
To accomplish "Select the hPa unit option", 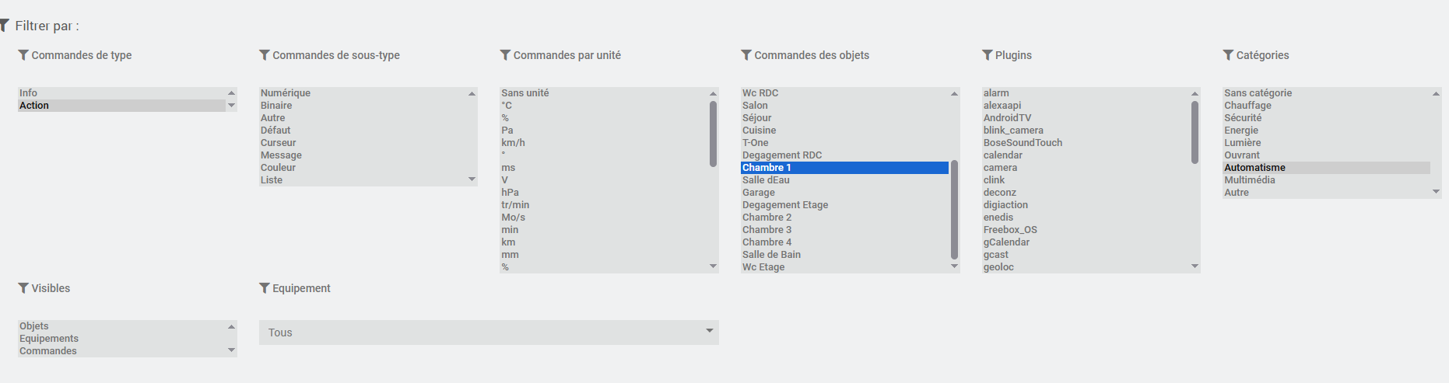I will click(x=510, y=193).
